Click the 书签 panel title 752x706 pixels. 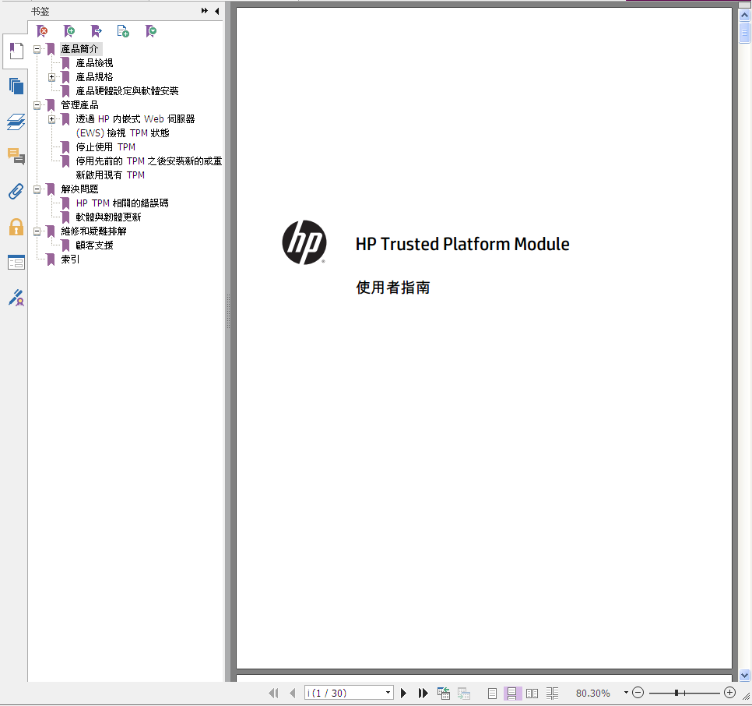(x=40, y=11)
